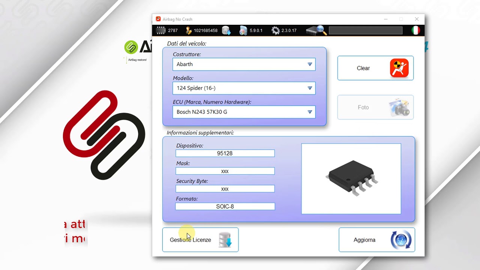Click the software disc icon beside 5.9.0.1
Screen dimensions: 480x270
pyautogui.click(x=243, y=30)
